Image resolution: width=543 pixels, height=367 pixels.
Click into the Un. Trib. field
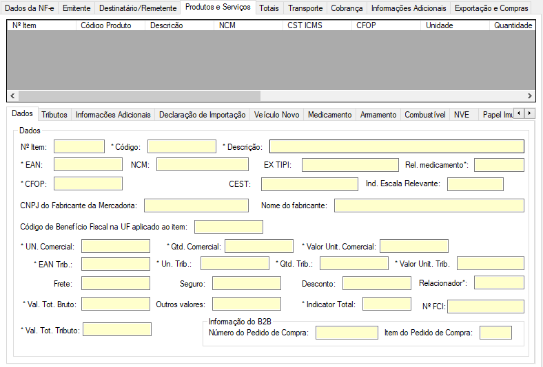coord(235,263)
